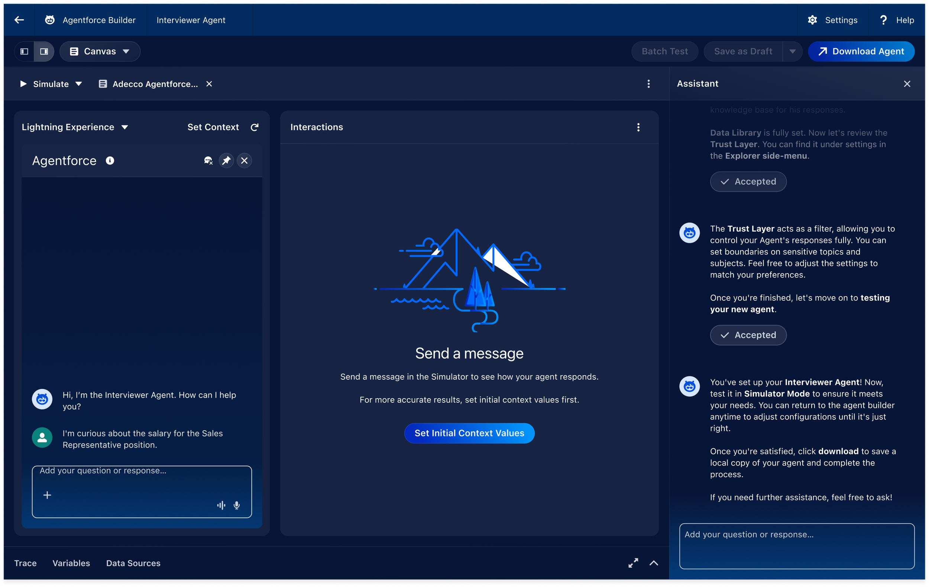Click the Interviewer Agent breadcrumb title
Image resolution: width=929 pixels, height=587 pixels.
click(191, 20)
